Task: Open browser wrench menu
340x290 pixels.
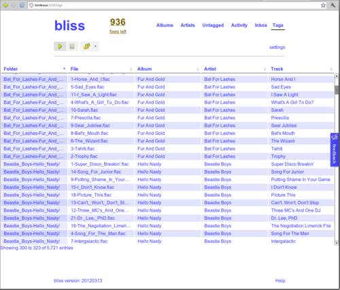Action: point(333,5)
